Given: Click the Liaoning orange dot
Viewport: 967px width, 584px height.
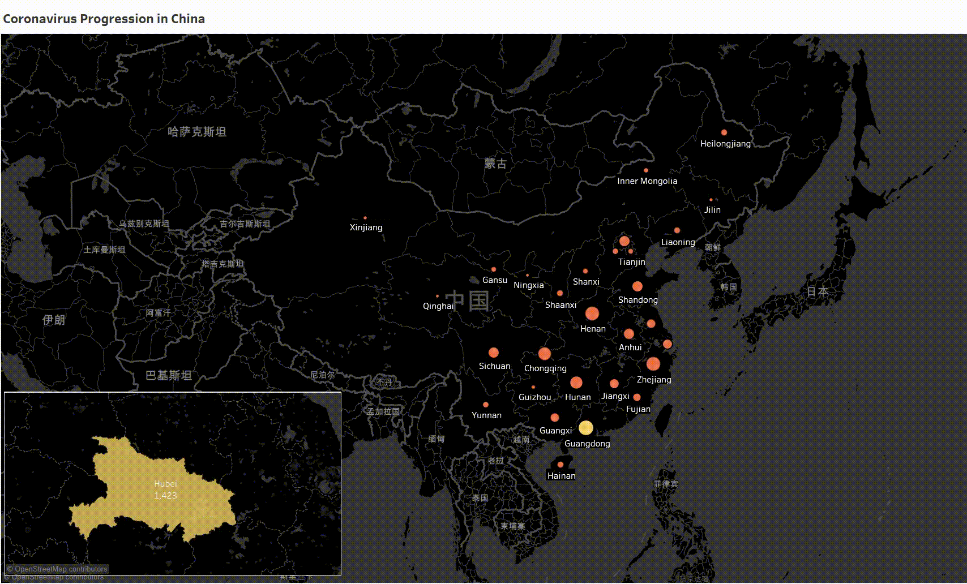Looking at the screenshot, I should coord(677,230).
